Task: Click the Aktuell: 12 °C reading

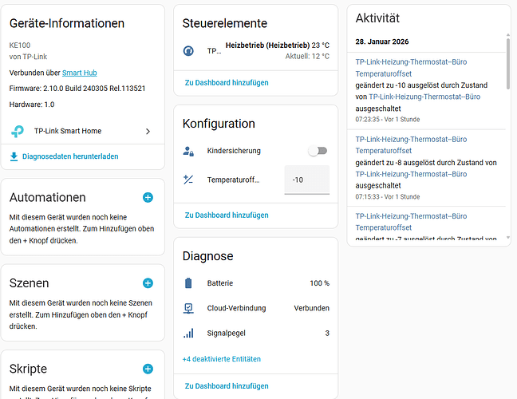Action: 307,57
